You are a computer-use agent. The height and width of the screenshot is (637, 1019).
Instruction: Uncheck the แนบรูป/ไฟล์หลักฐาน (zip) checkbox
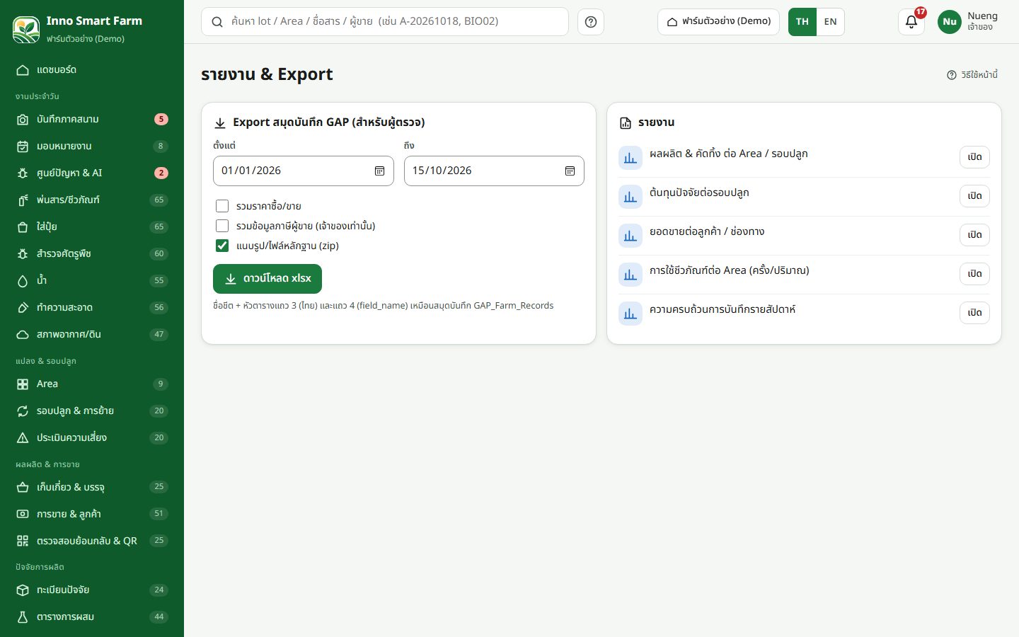[x=222, y=246]
